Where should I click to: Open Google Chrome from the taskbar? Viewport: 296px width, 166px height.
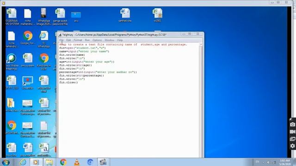pyautogui.click(x=63, y=162)
